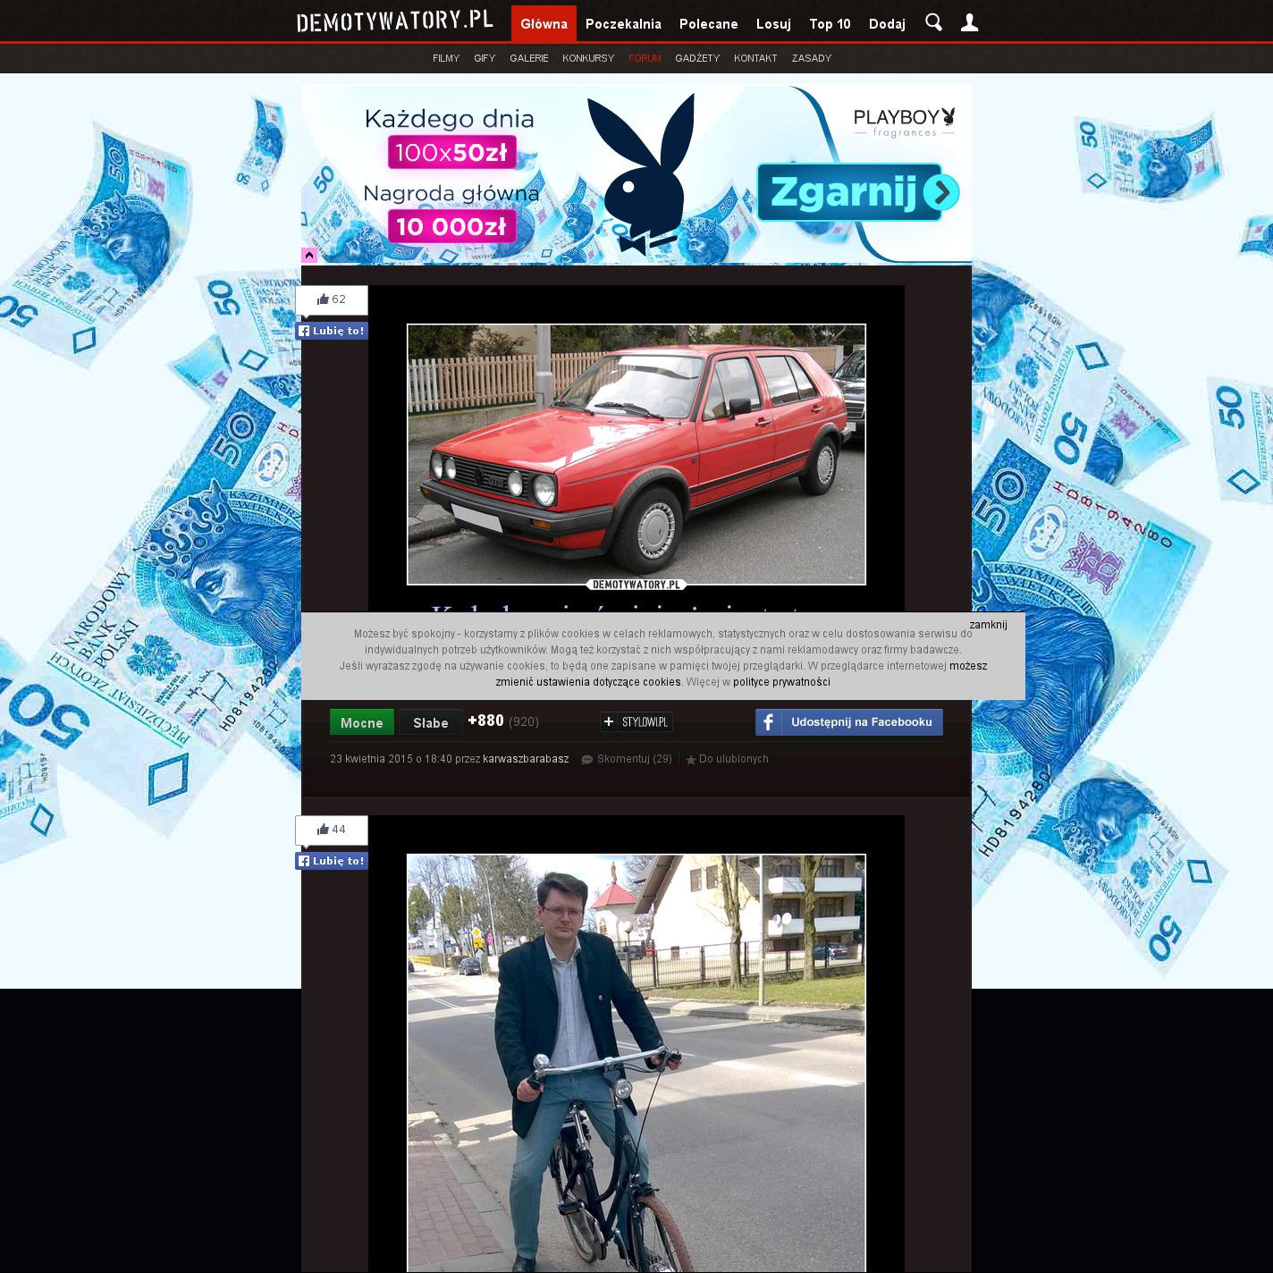Go to the FORUM section

tap(645, 58)
